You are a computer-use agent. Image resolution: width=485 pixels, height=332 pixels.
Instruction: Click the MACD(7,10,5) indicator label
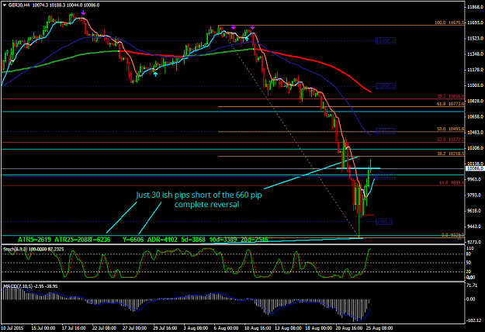[30, 286]
